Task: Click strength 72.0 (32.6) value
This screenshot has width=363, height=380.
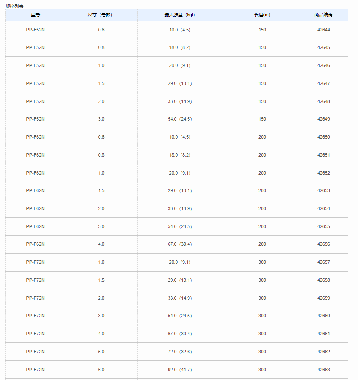Action: (180, 352)
